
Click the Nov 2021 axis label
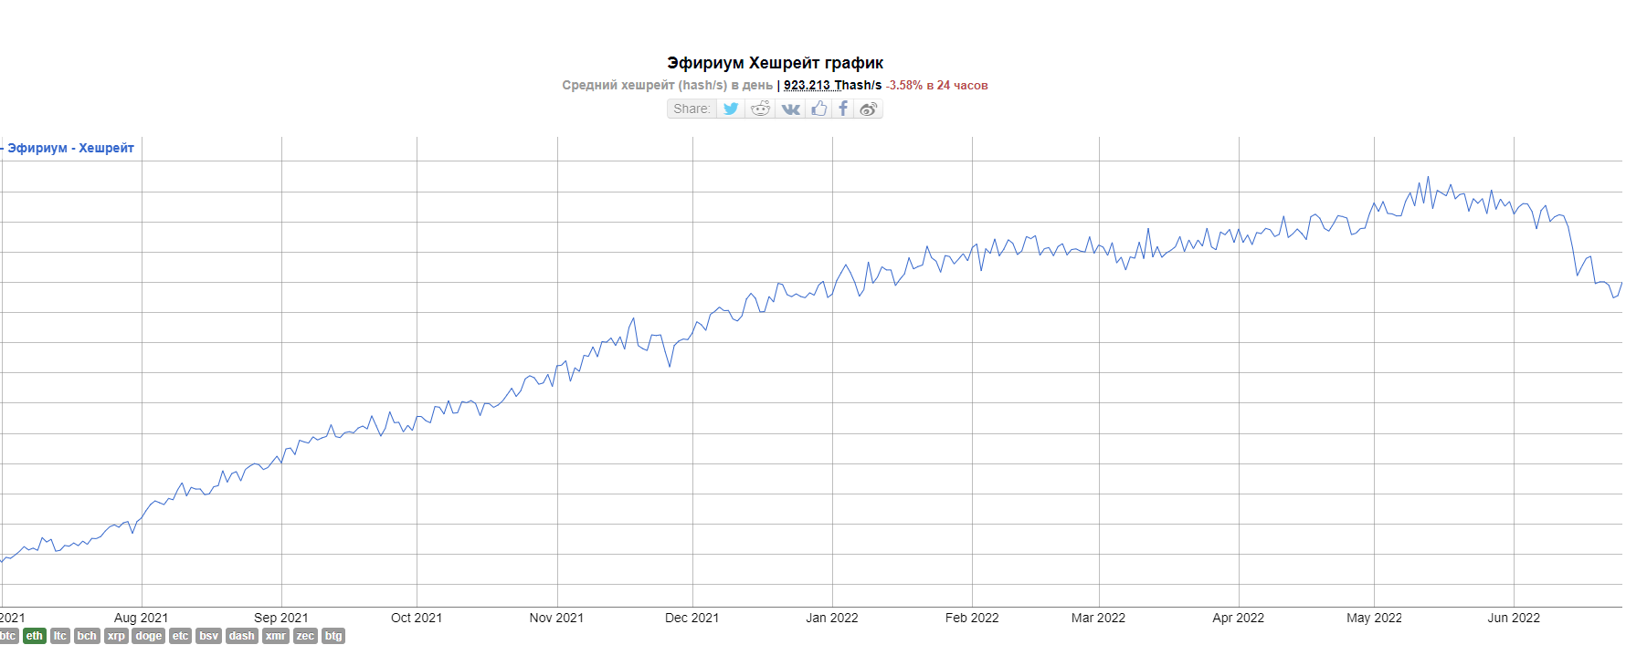pos(556,618)
